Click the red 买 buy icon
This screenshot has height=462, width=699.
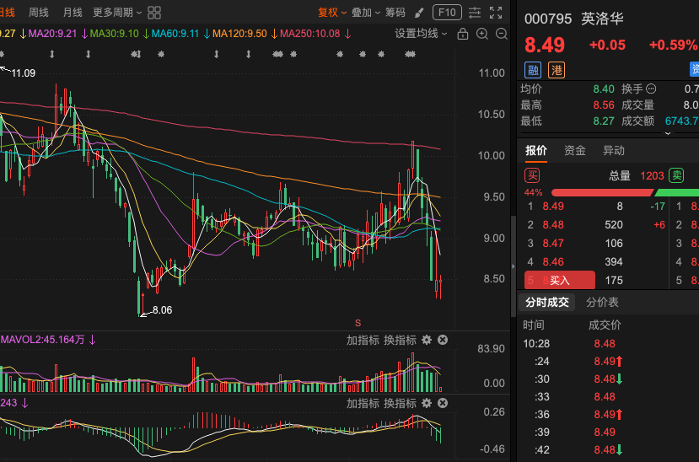pyautogui.click(x=532, y=175)
